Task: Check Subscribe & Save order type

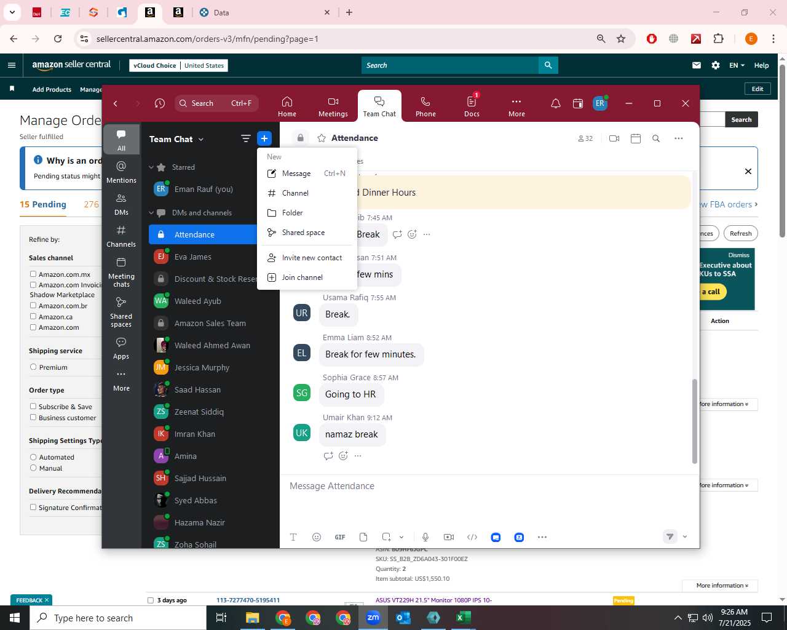Action: [33, 407]
